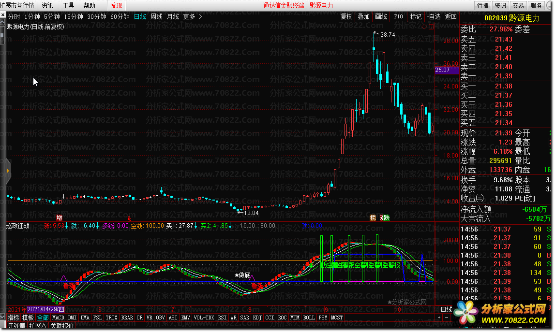Click the 2021/04/29/四 date marker
Viewport: 555px width, 332px height.
pos(46,309)
